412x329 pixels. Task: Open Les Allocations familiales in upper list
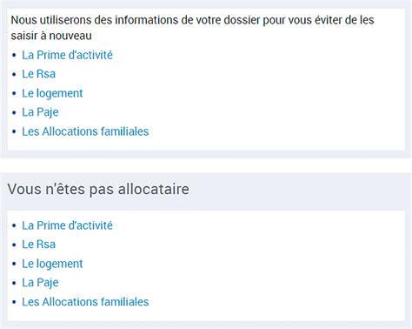(85, 131)
